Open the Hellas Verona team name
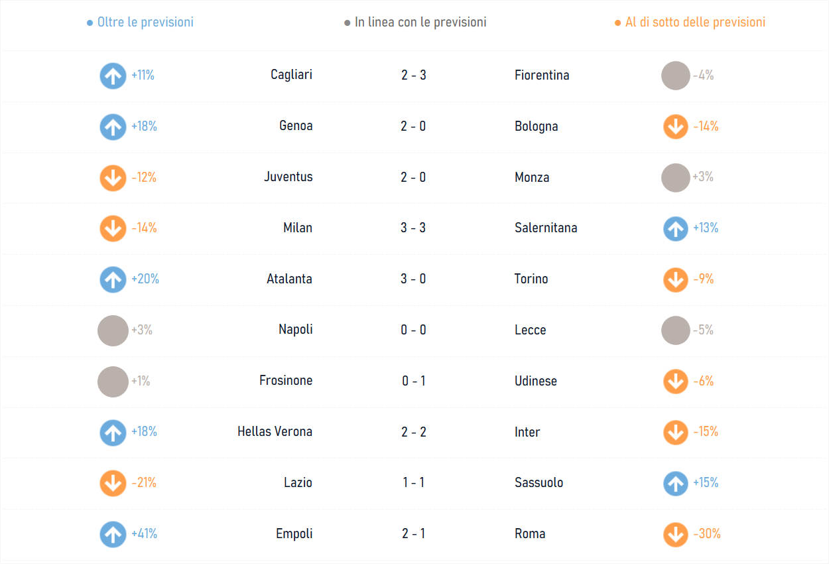This screenshot has width=829, height=564. 275,432
